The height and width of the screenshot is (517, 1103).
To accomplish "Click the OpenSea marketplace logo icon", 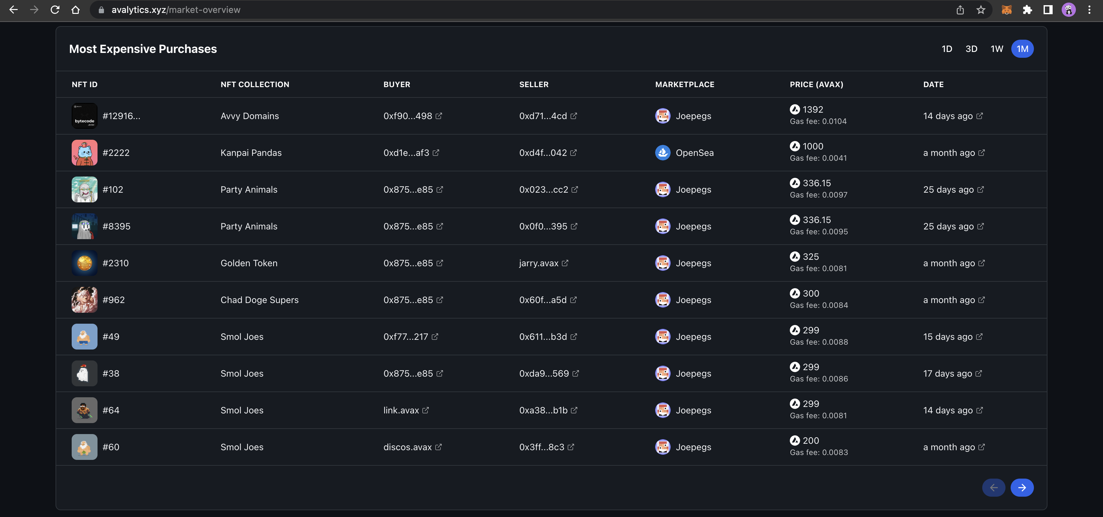I will 662,153.
